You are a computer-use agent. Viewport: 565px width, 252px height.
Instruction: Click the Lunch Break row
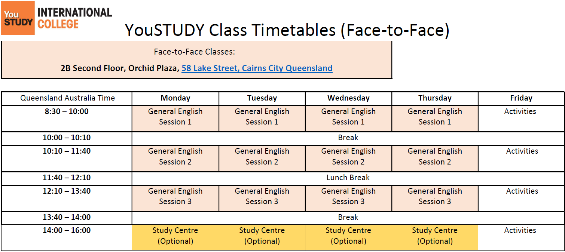[348, 178]
